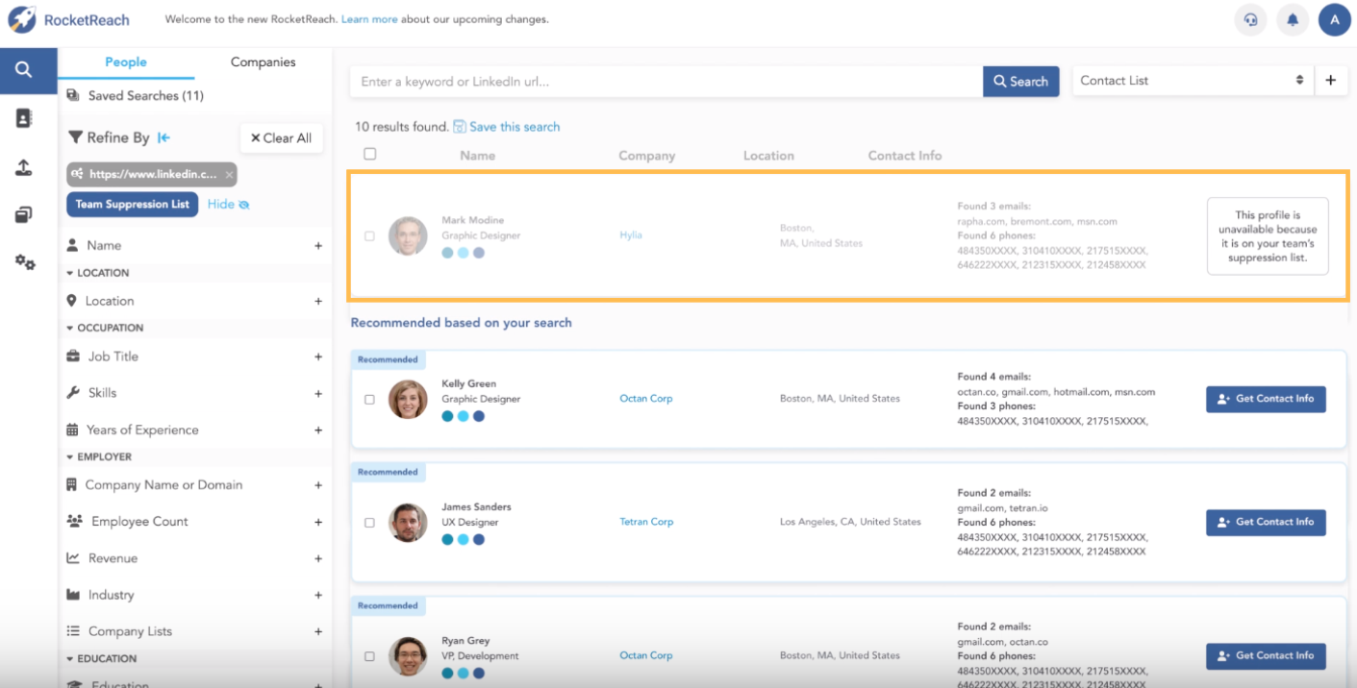Collapse the OCCUPATION section header
The image size is (1357, 688).
(104, 328)
